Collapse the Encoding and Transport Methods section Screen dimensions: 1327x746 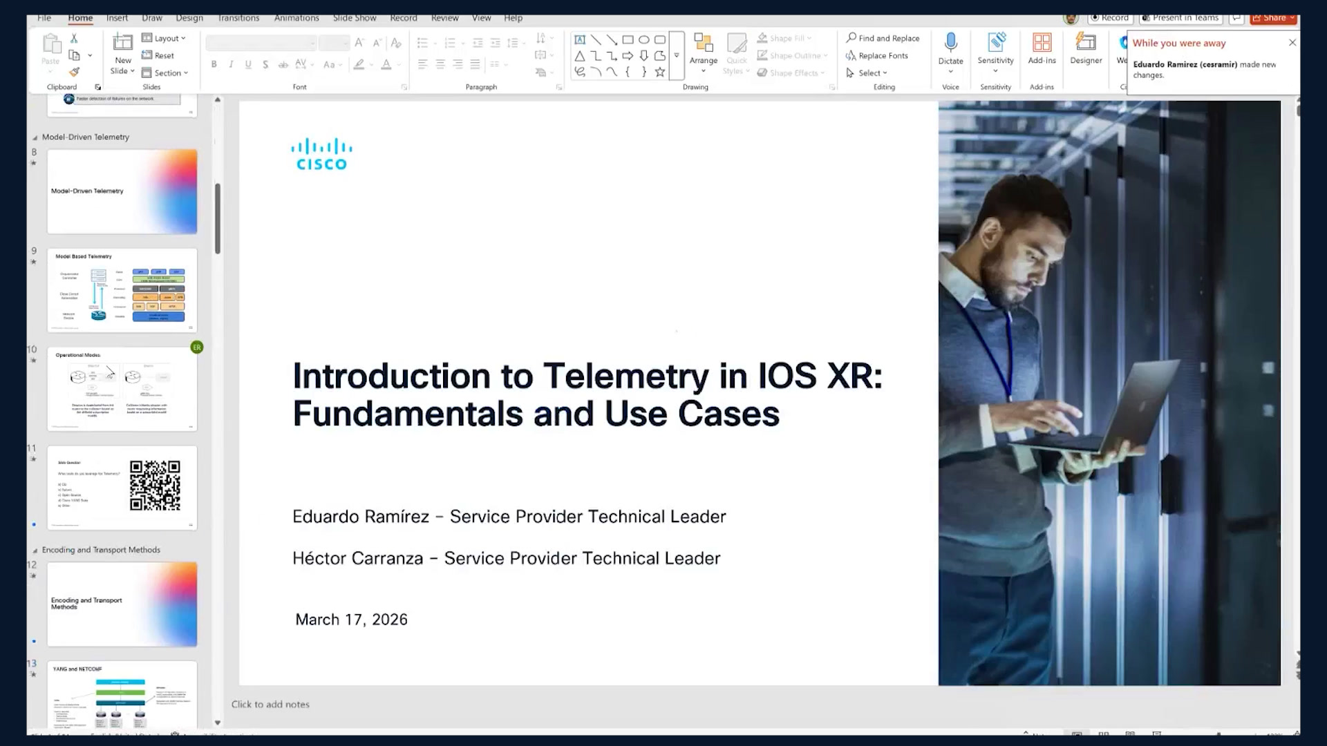35,551
